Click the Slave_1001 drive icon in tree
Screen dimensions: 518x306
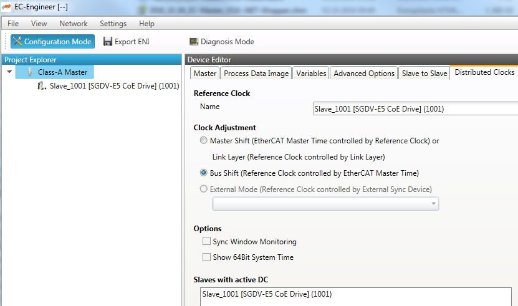[x=42, y=86]
